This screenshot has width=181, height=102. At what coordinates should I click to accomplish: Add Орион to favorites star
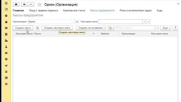click(x=39, y=5)
